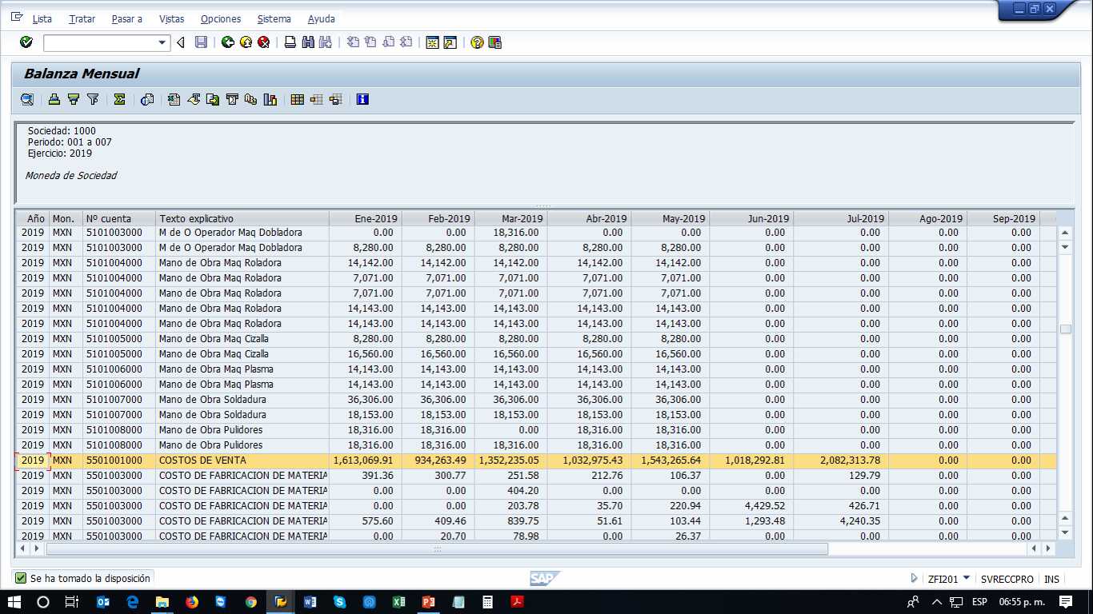The height and width of the screenshot is (614, 1093).
Task: Click the Año column header
Action: pos(33,218)
